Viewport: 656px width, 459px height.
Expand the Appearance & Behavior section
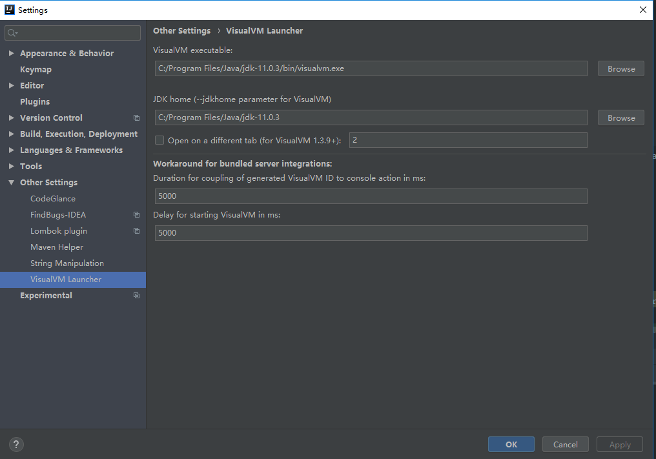(11, 53)
